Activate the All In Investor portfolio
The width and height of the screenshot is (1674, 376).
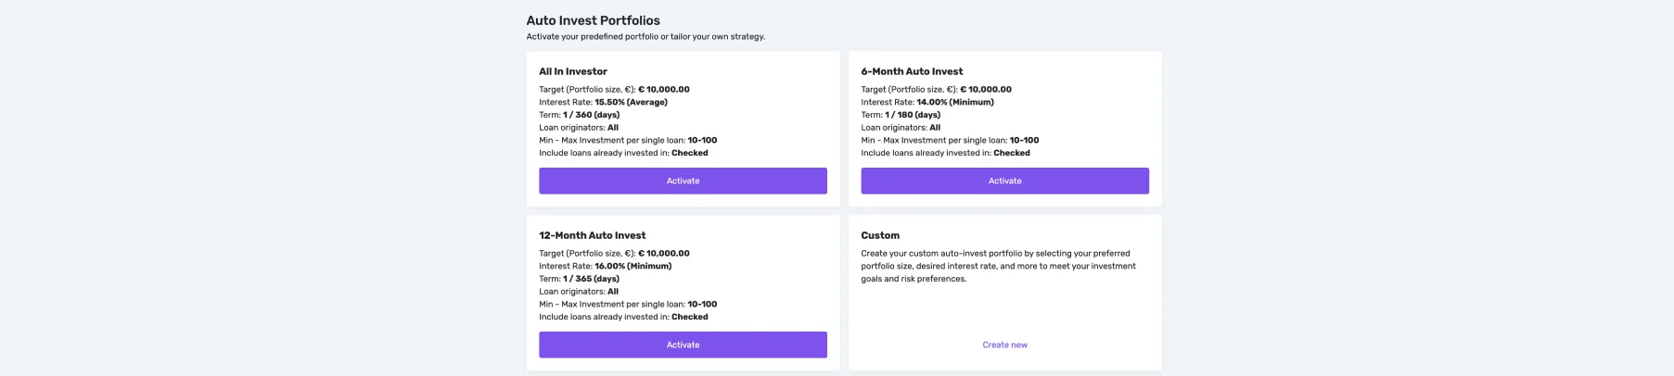pyautogui.click(x=683, y=181)
